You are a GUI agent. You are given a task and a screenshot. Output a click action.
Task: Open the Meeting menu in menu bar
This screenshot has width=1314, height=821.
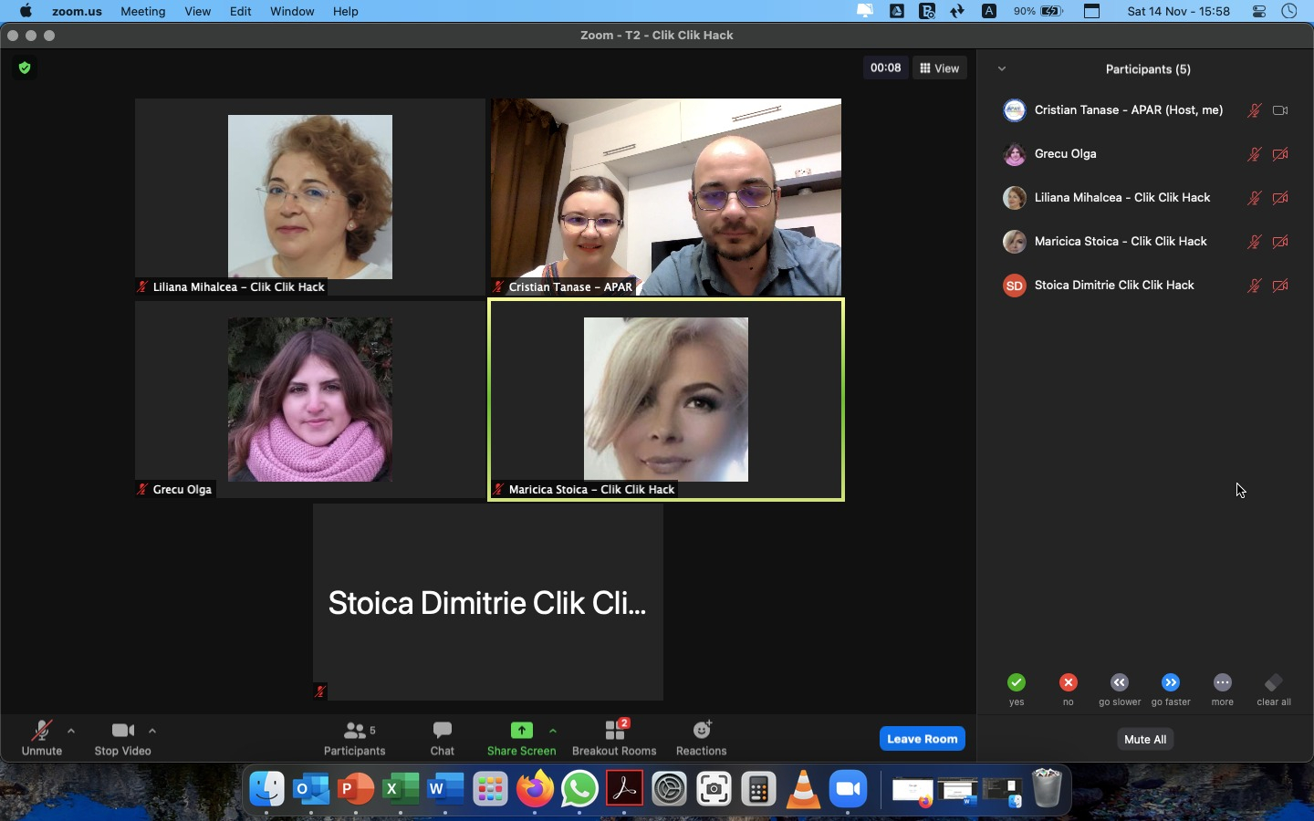point(143,12)
